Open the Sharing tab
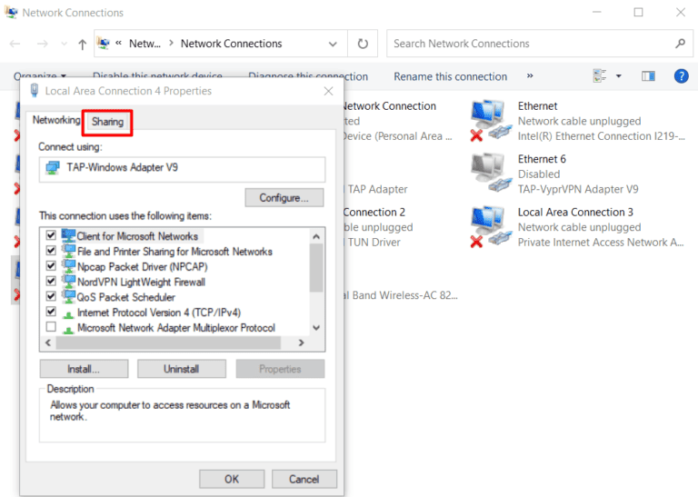The width and height of the screenshot is (698, 497). pos(107,122)
